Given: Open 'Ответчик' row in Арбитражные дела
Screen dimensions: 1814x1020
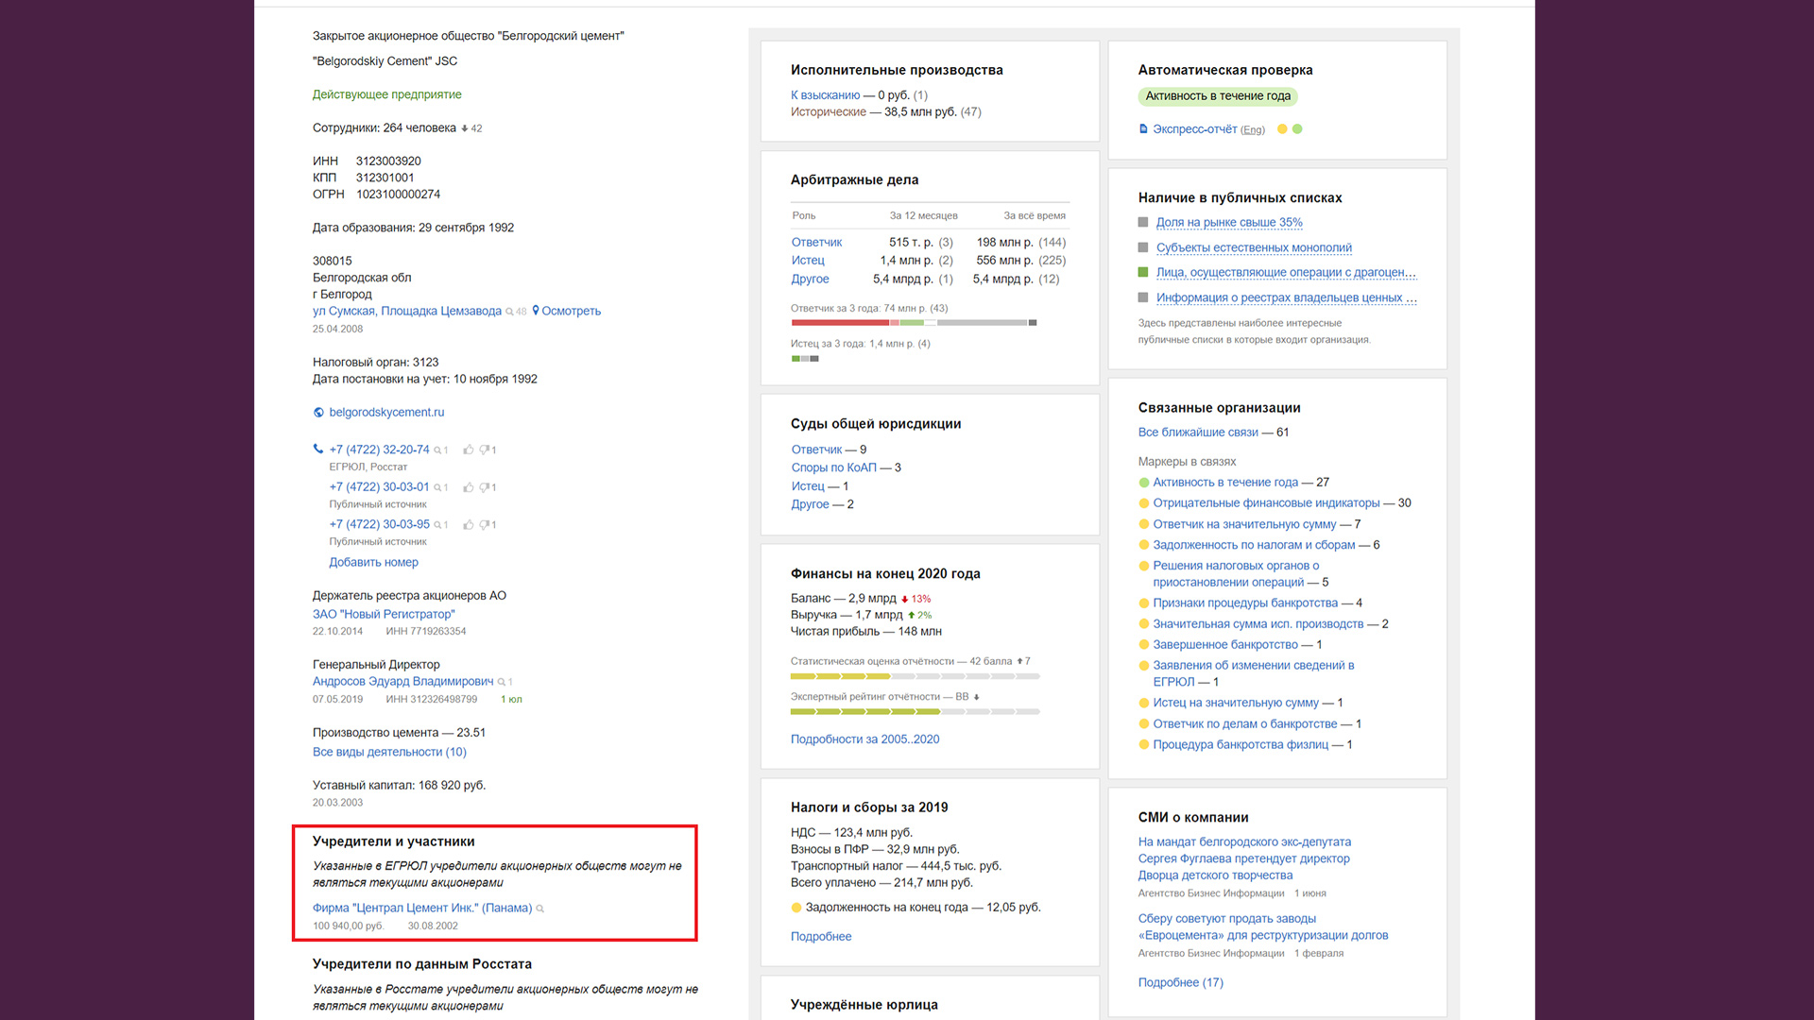Looking at the screenshot, I should 816,243.
